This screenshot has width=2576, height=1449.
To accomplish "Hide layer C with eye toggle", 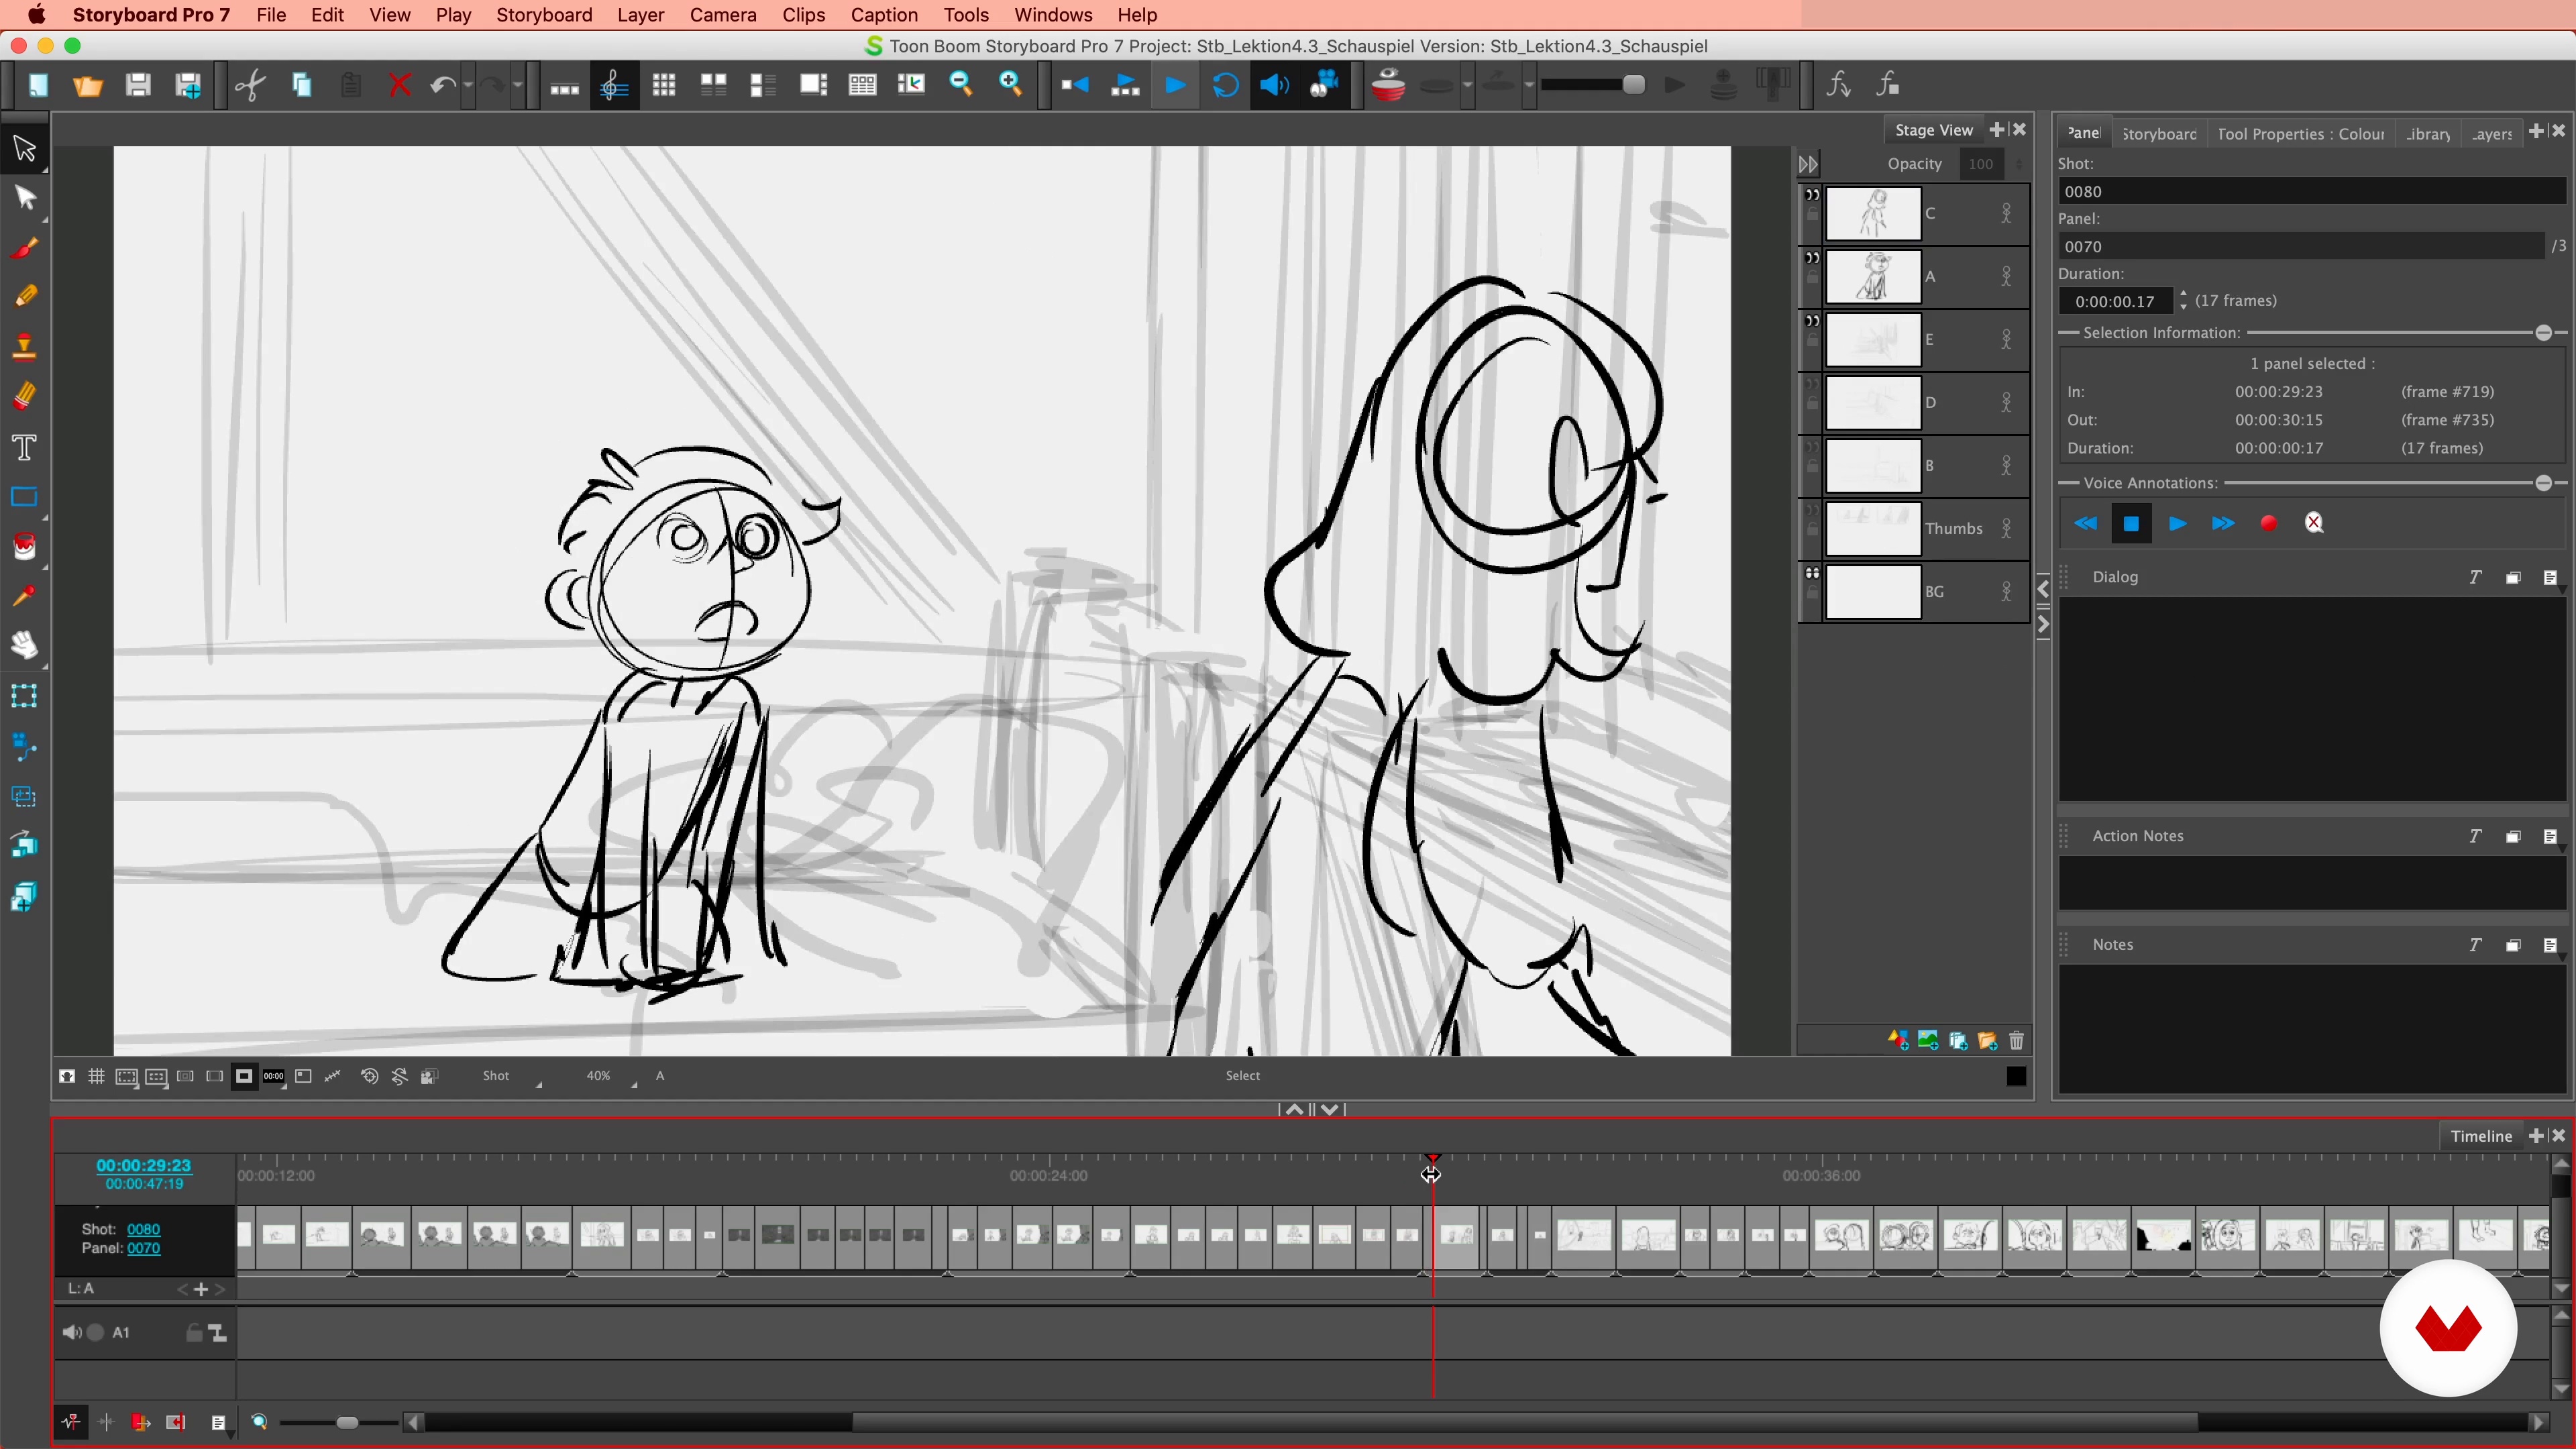I will click(1812, 196).
